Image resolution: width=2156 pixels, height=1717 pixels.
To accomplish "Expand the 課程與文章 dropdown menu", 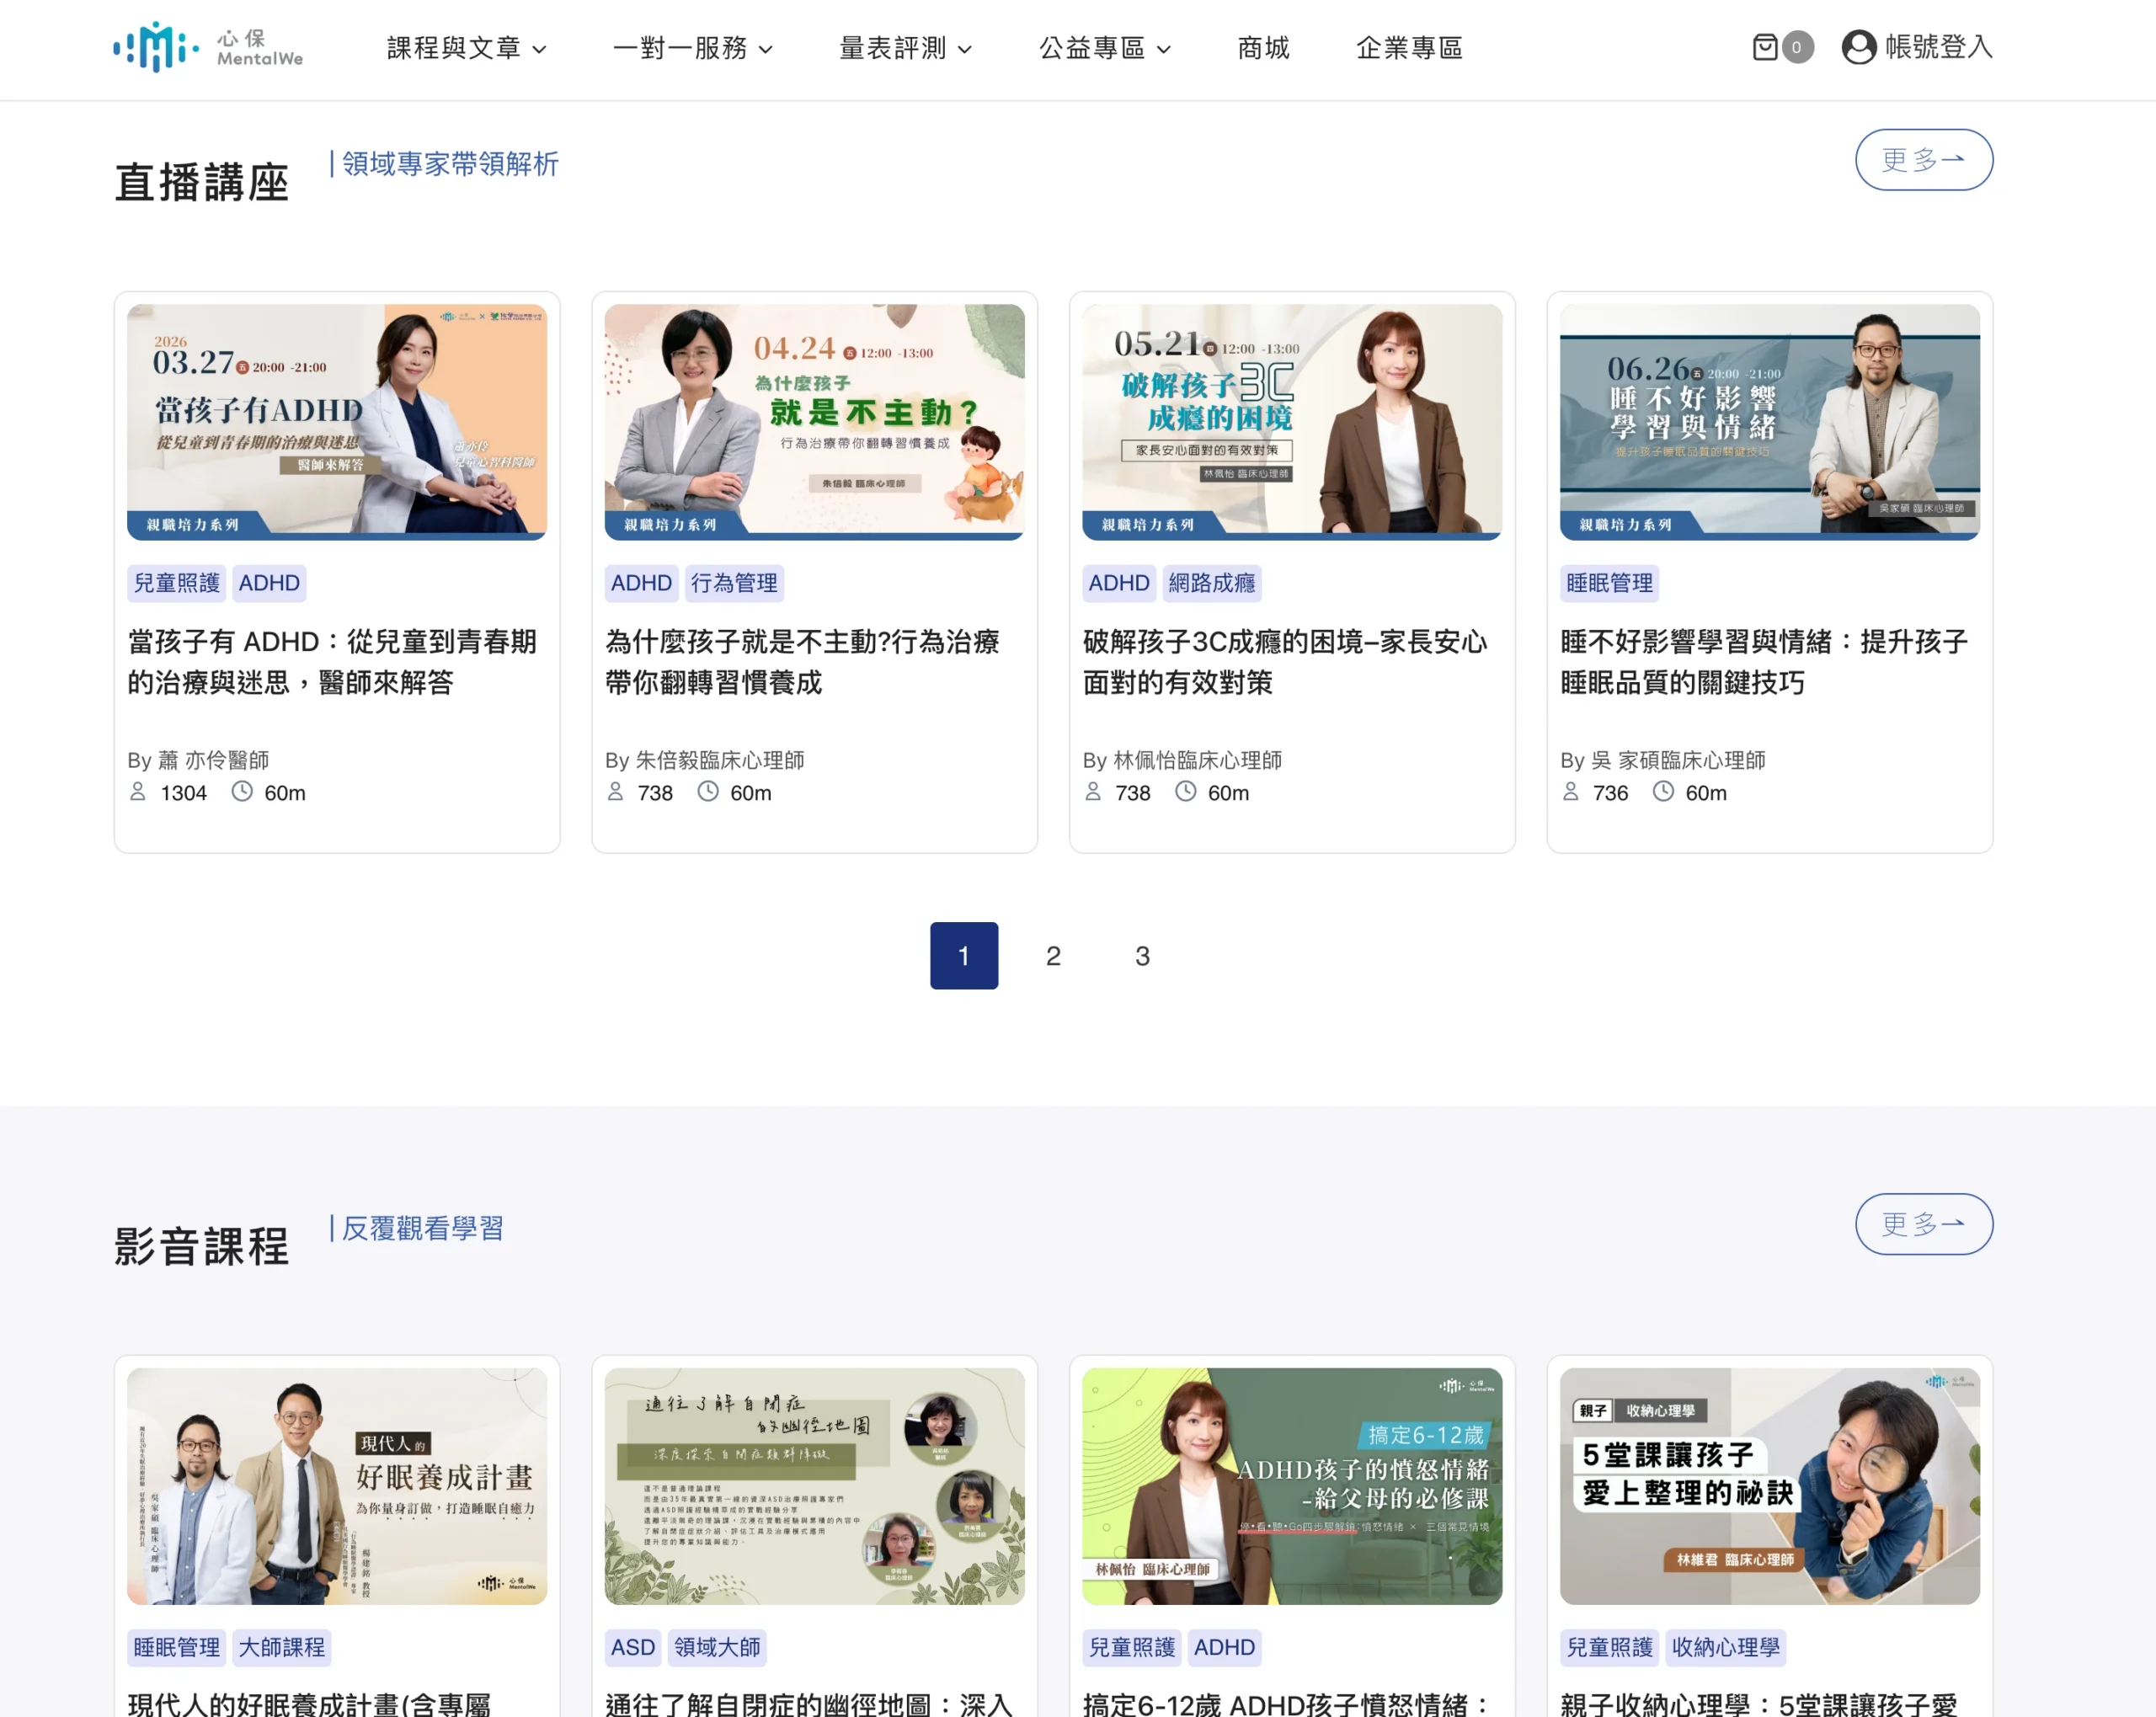I will pyautogui.click(x=466, y=48).
